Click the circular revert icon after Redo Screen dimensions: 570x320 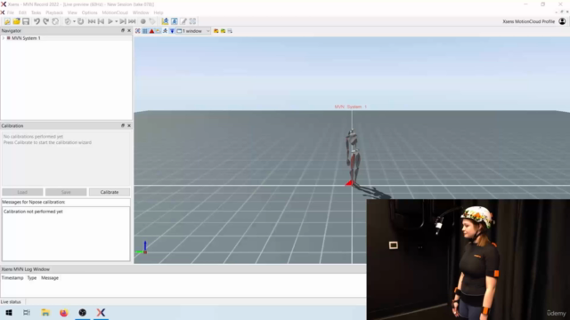click(55, 21)
